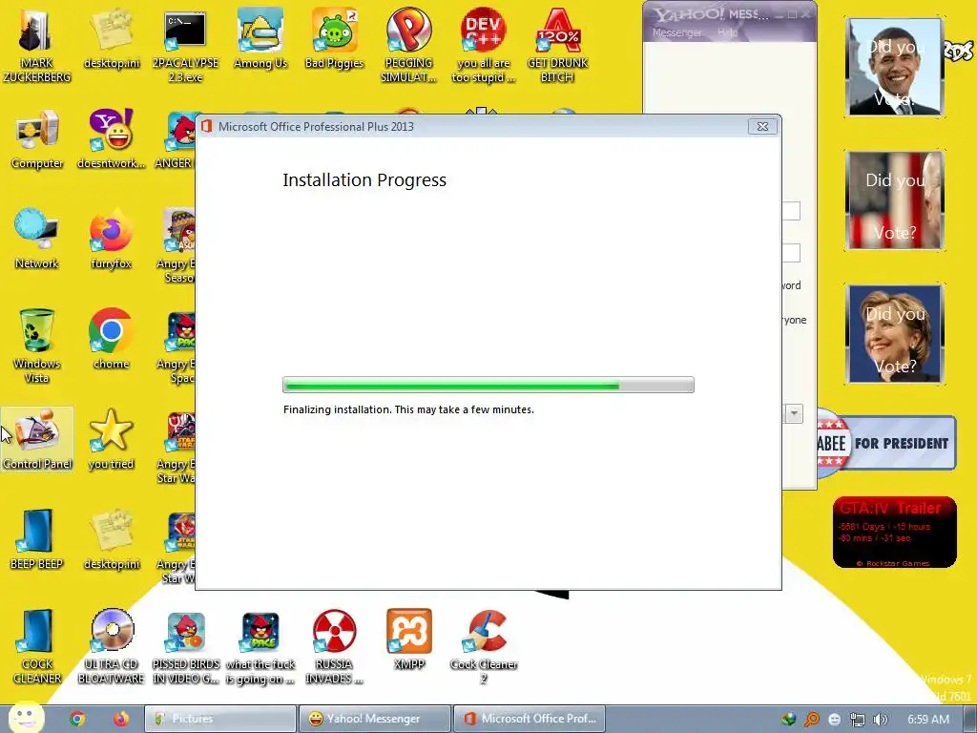The height and width of the screenshot is (733, 977).
Task: Click the 'Finalizing installation' status text
Action: coord(408,409)
